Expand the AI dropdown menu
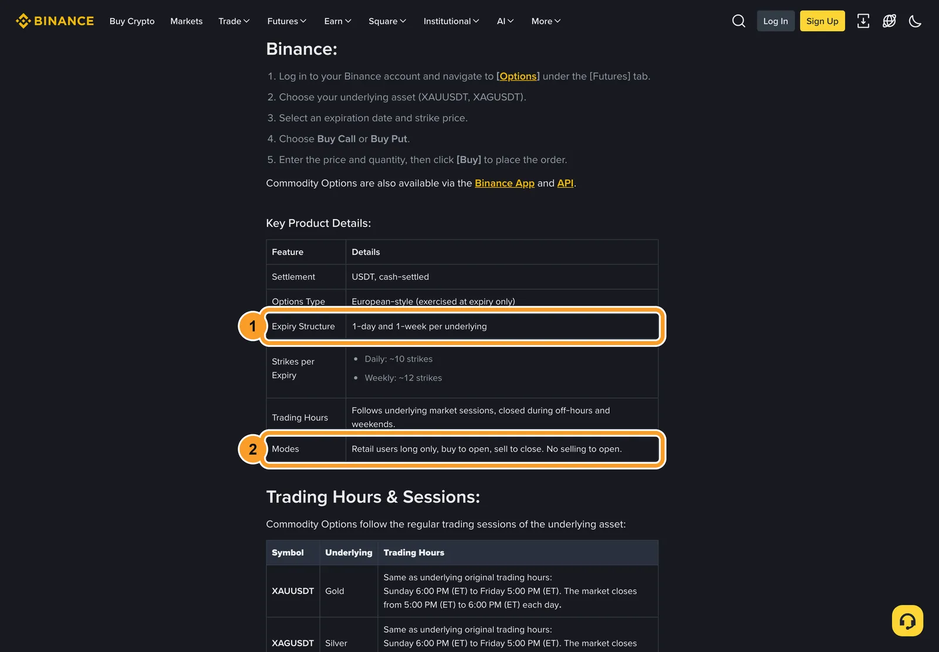The width and height of the screenshot is (939, 652). pyautogui.click(x=505, y=21)
